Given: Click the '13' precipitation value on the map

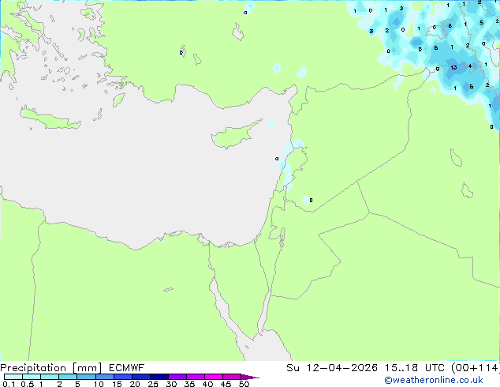Looking at the screenshot, I should pos(453,67).
